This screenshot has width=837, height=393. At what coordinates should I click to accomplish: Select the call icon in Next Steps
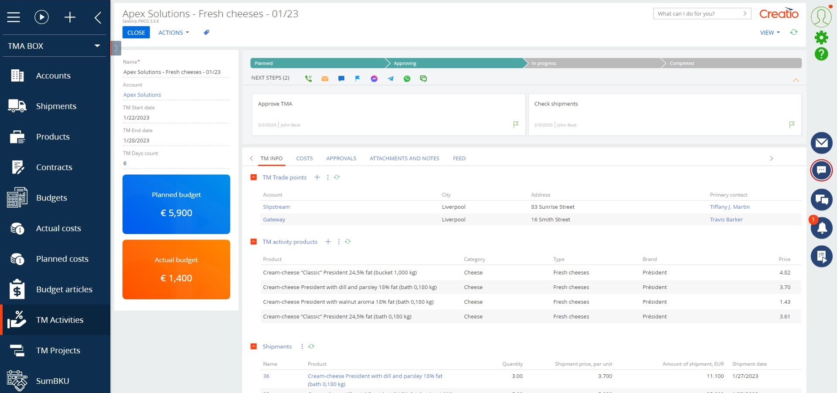(309, 78)
